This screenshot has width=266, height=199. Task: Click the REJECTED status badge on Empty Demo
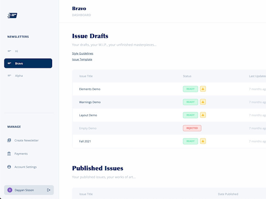click(x=192, y=128)
